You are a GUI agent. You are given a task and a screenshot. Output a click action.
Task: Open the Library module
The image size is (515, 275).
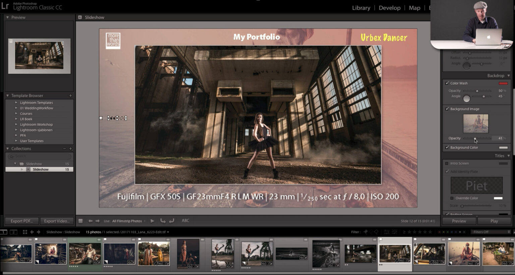click(x=361, y=8)
